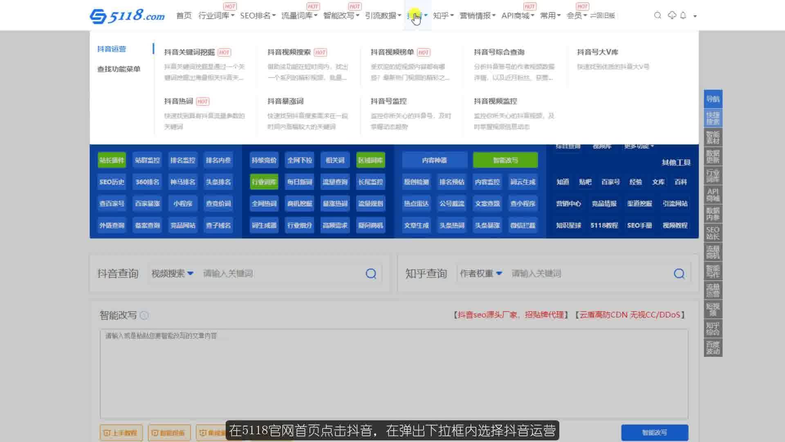The image size is (785, 442).
Task: Click the 微信拦截 button
Action: (523, 225)
